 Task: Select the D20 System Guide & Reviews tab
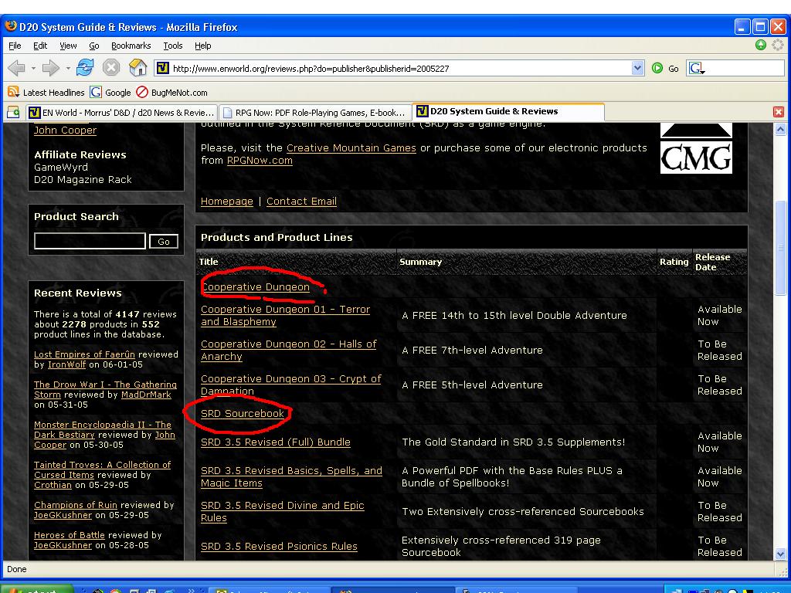point(508,111)
